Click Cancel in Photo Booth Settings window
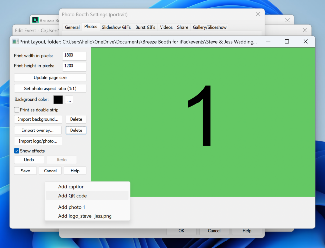 [214, 231]
